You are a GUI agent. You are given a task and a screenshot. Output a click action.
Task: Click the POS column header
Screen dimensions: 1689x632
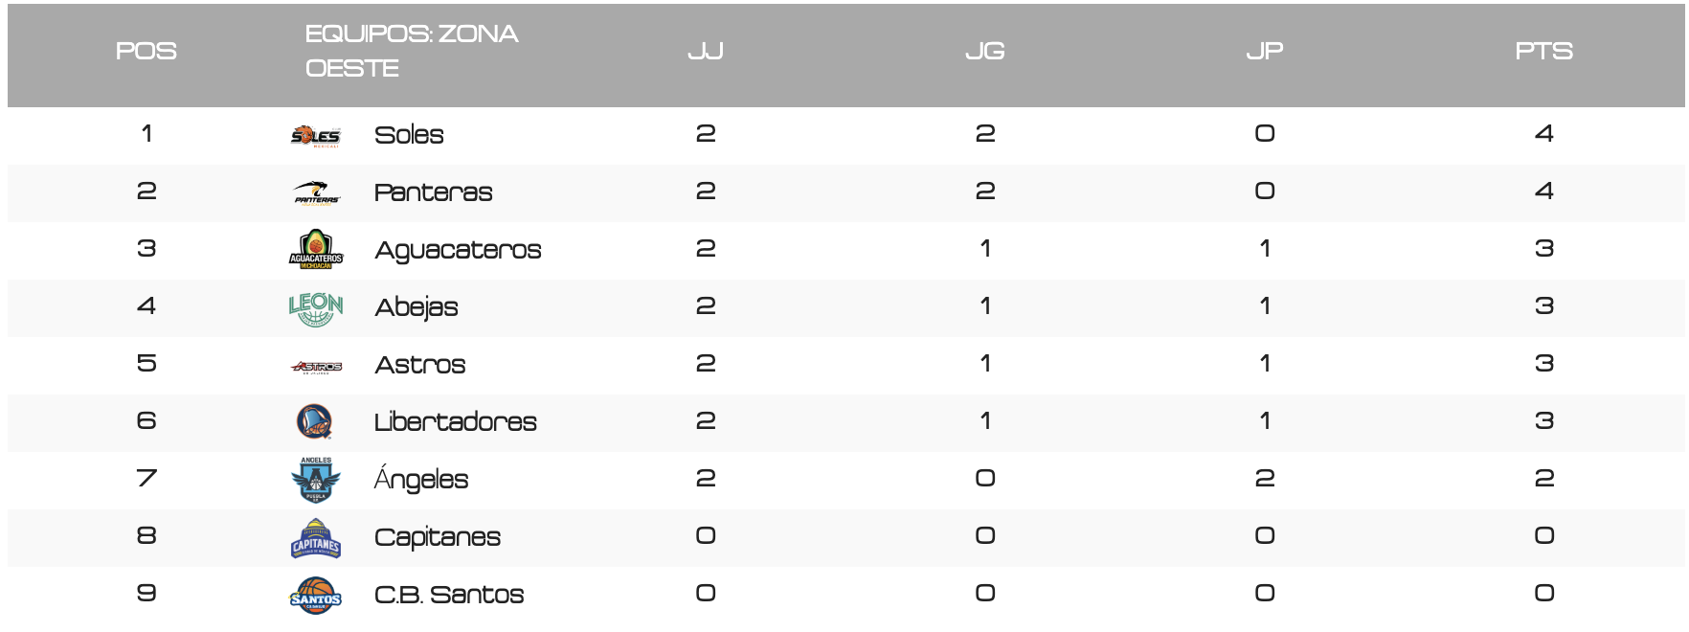click(146, 52)
